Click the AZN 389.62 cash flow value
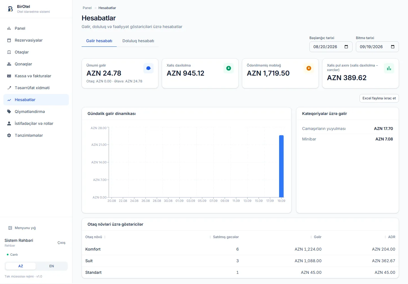This screenshot has width=408, height=284. 347,78
